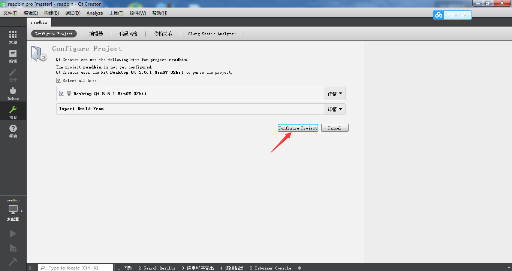
Task: Open the 编辑(E) menu
Action: (x=31, y=13)
